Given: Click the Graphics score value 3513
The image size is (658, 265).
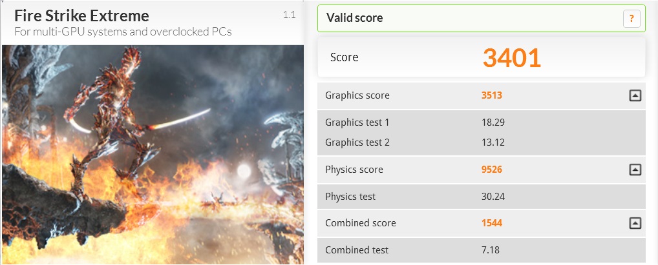Looking at the screenshot, I should (x=492, y=95).
